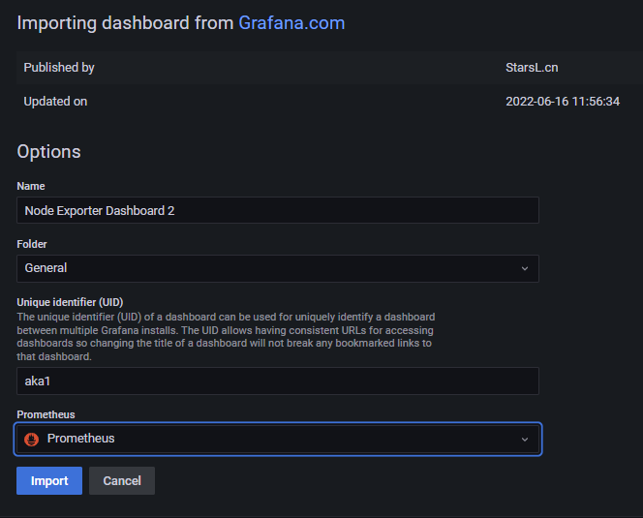Edit the dashboard Name field
This screenshot has width=643, height=518.
coord(278,210)
